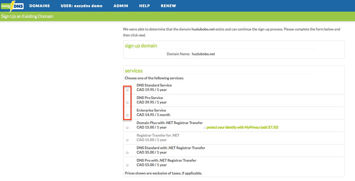Viewport: 355px width, 181px height.
Task: Click the DNS Pro Service label
Action: [x=150, y=98]
